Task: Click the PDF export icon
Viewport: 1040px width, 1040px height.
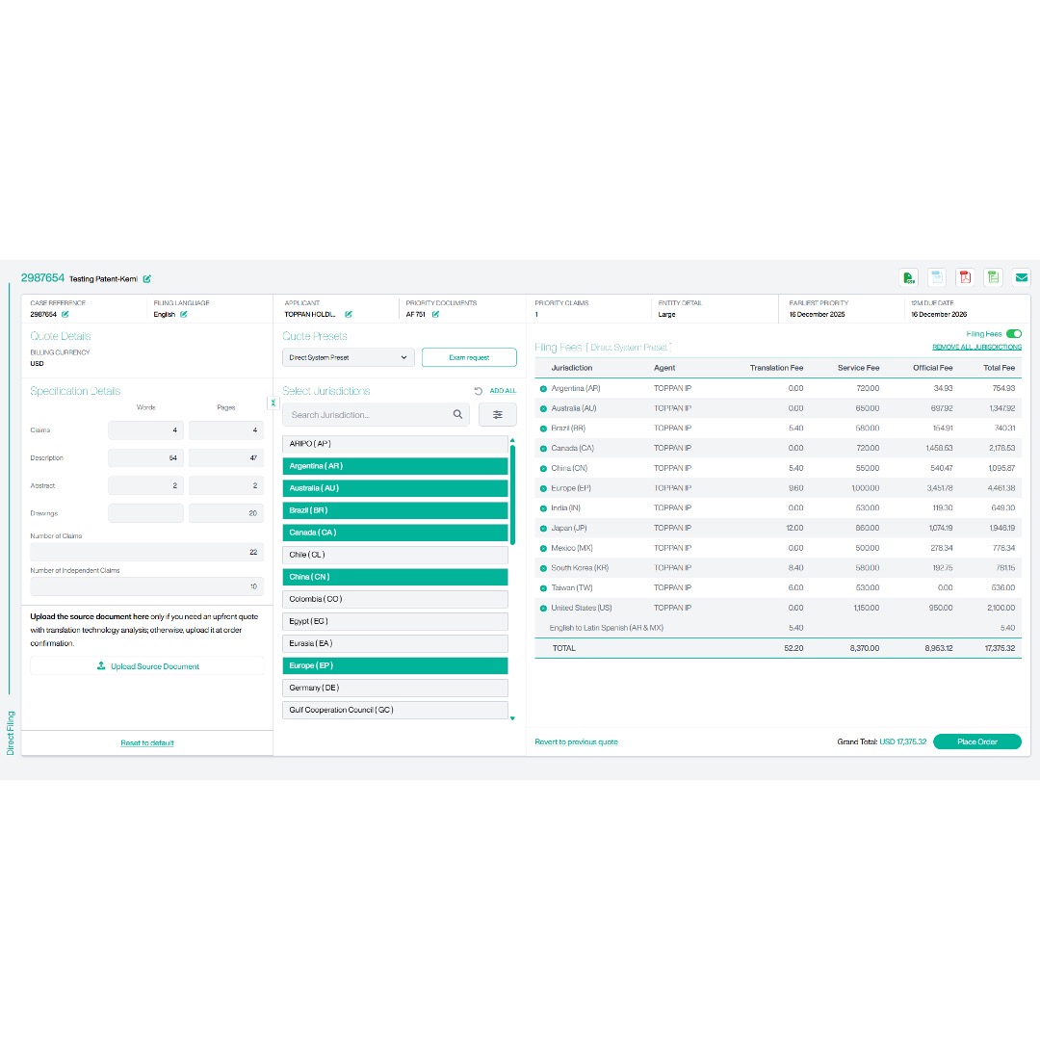Action: tap(965, 277)
